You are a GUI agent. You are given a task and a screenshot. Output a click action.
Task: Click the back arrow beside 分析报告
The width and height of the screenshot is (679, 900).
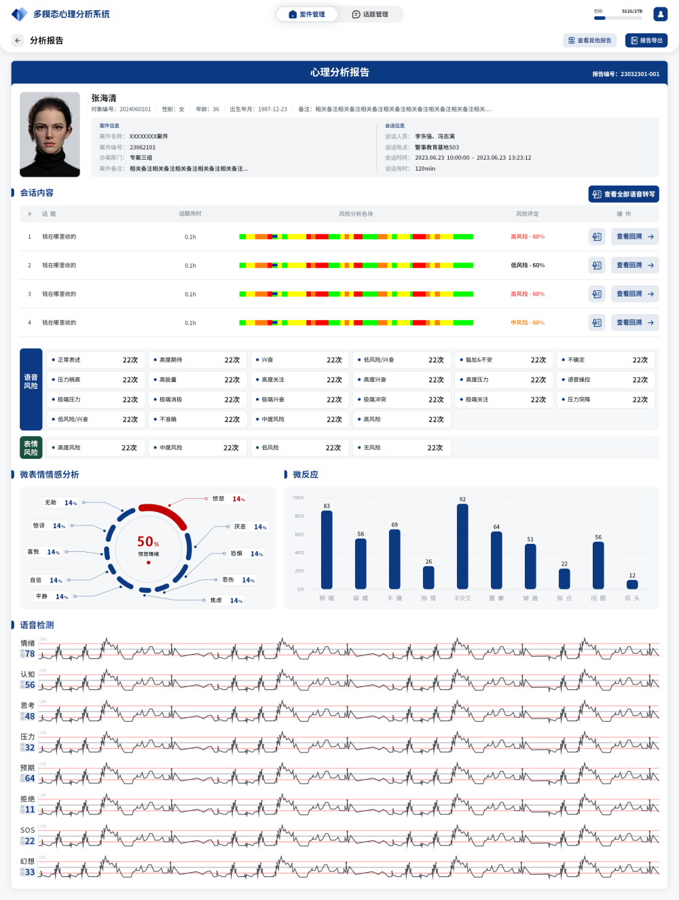(x=18, y=41)
